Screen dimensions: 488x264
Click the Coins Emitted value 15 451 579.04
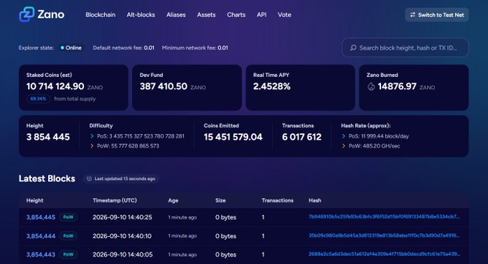coord(233,137)
